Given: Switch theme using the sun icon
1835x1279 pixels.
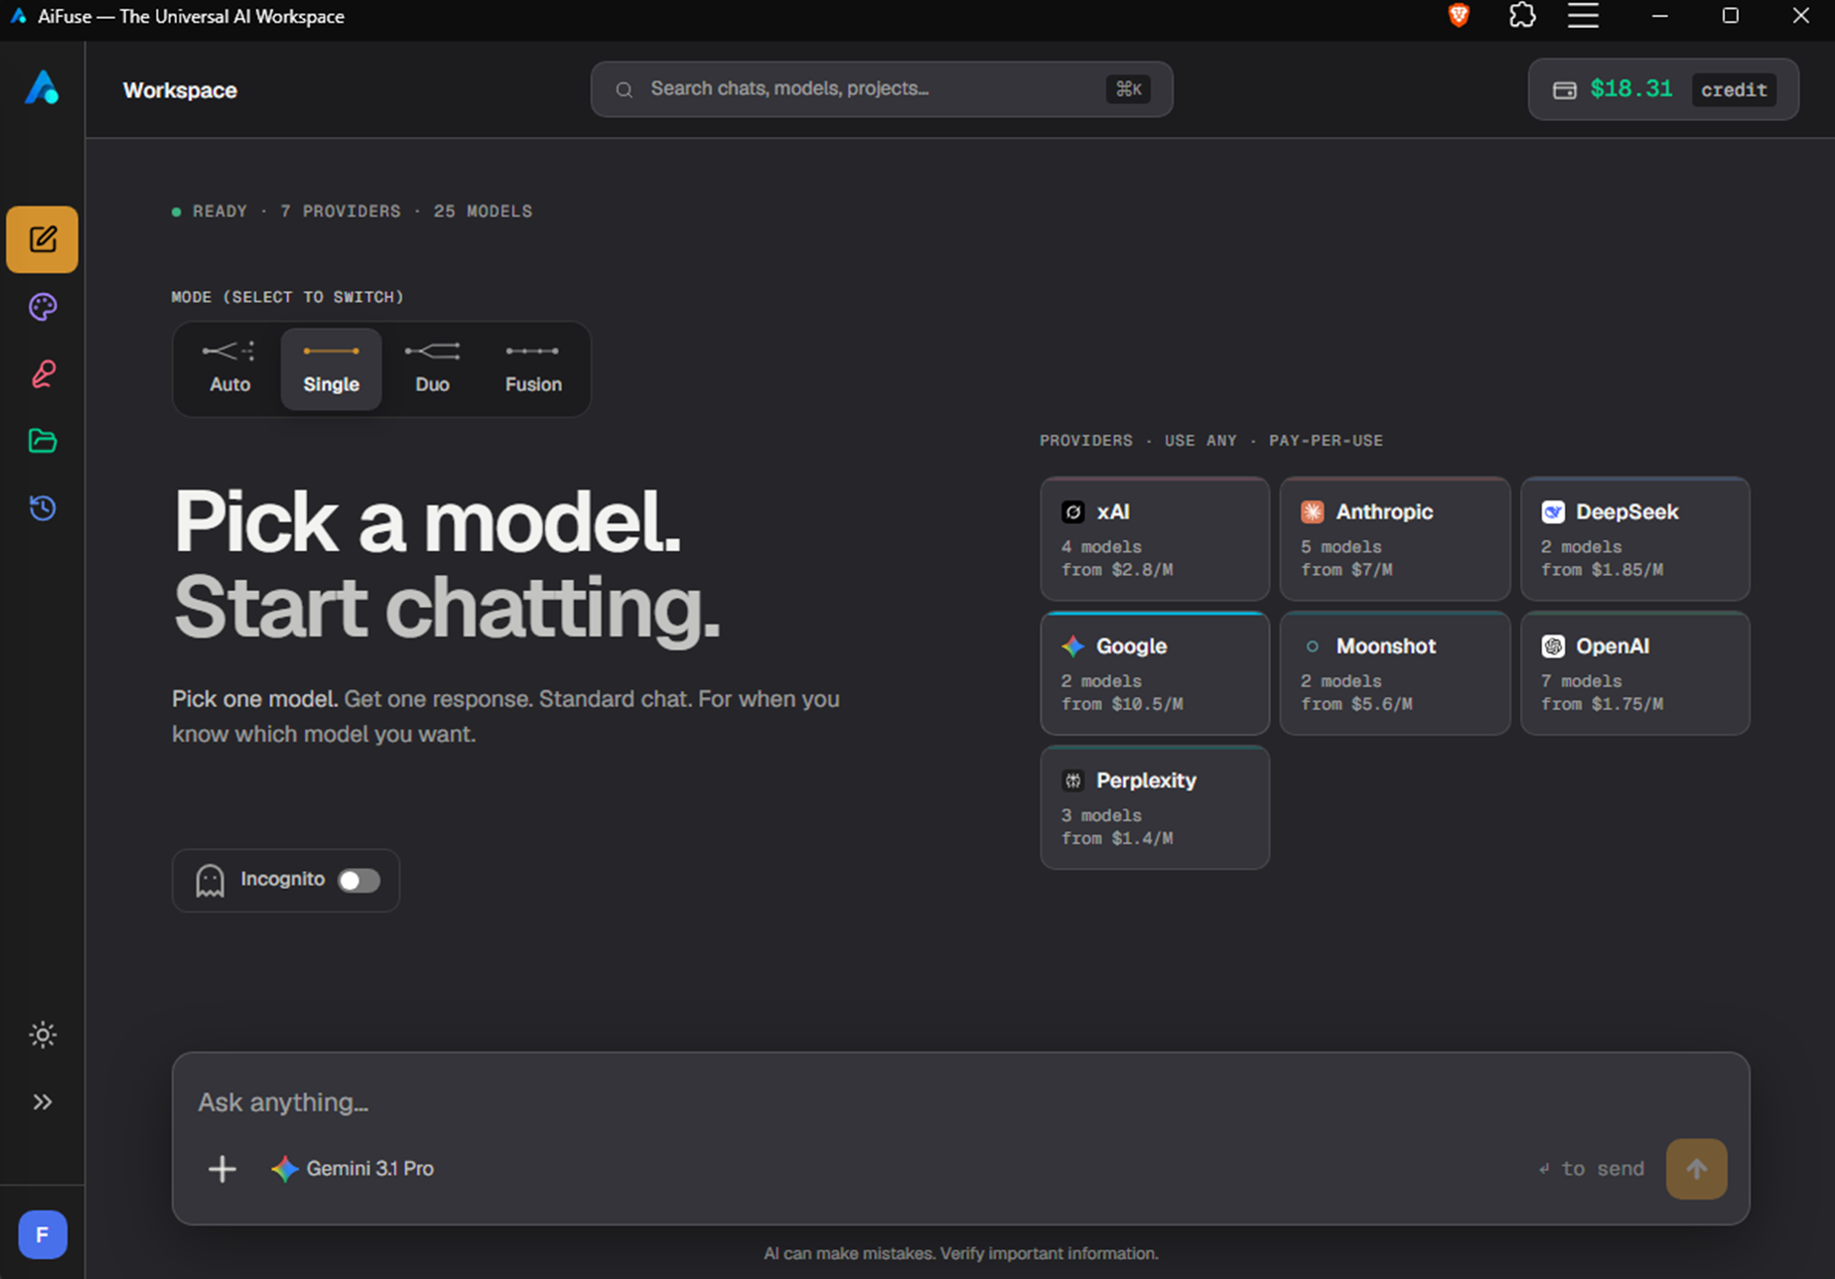Looking at the screenshot, I should 42,1035.
